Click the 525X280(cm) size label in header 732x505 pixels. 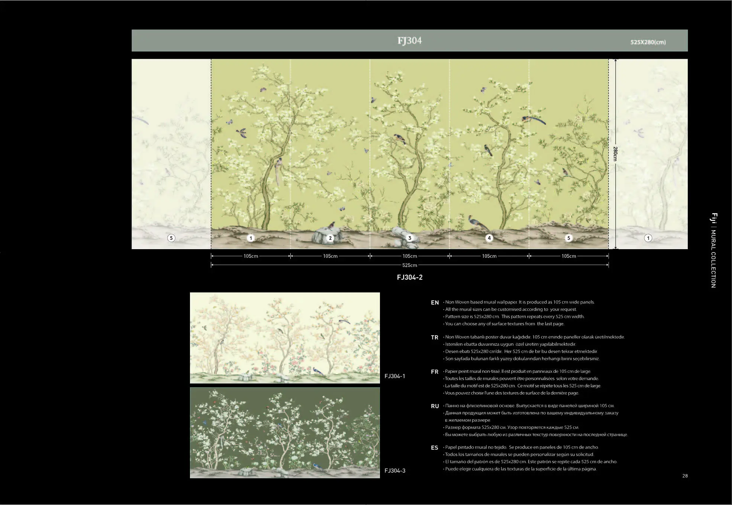click(648, 42)
